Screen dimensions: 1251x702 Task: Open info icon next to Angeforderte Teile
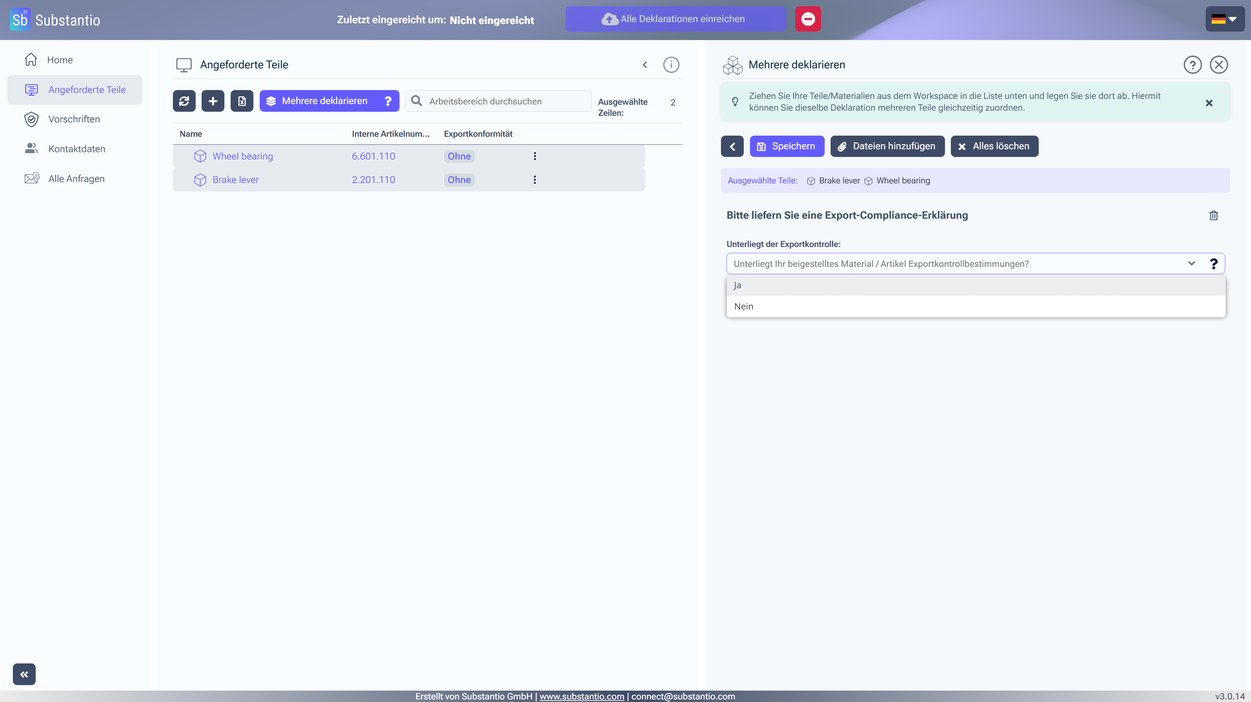(x=671, y=65)
